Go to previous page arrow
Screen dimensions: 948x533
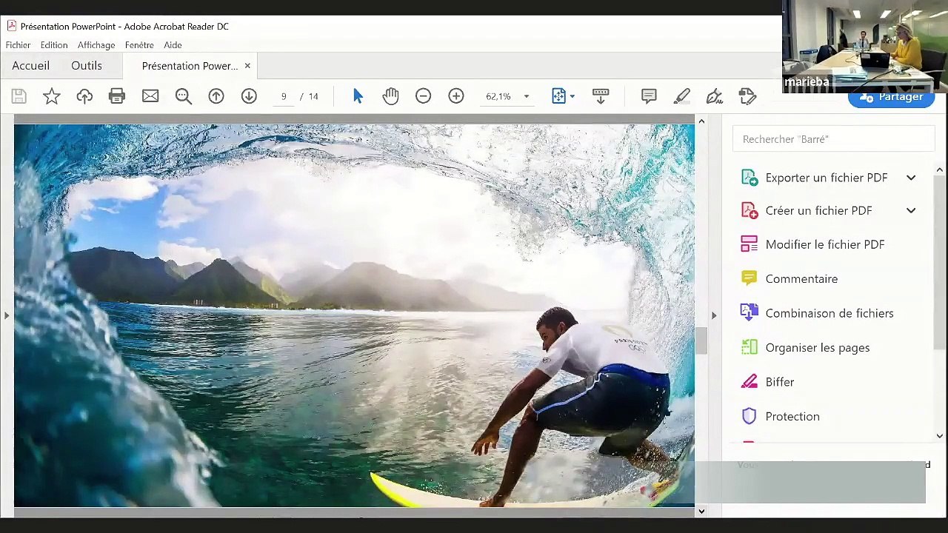point(216,96)
